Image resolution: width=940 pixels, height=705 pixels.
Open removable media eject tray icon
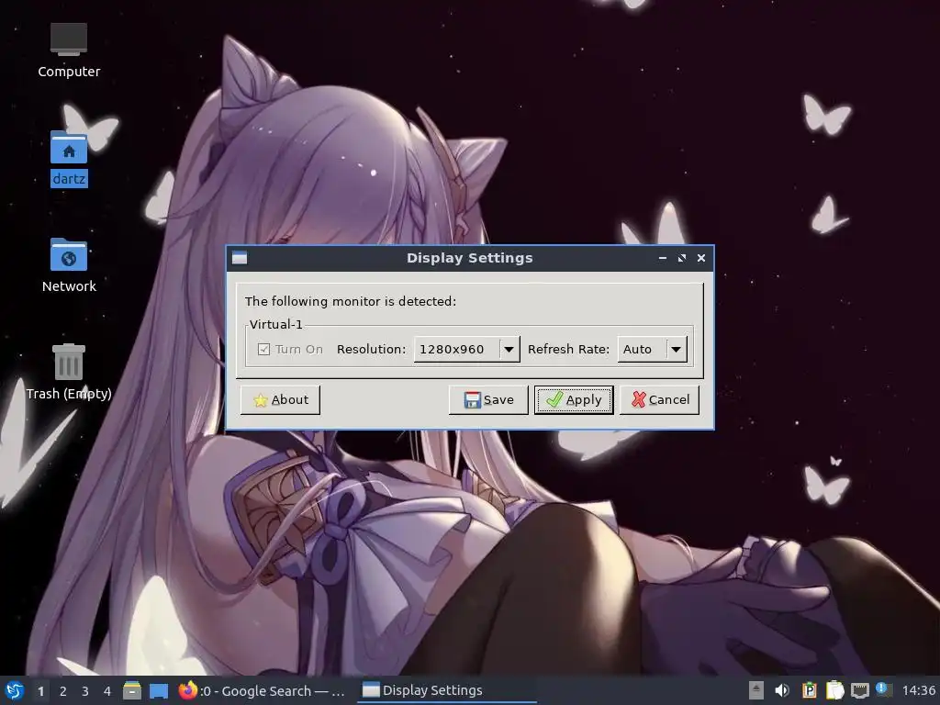pos(756,690)
